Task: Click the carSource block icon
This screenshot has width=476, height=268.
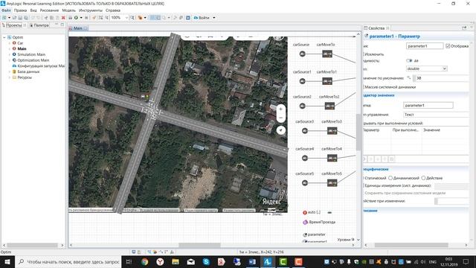Action: click(x=302, y=54)
